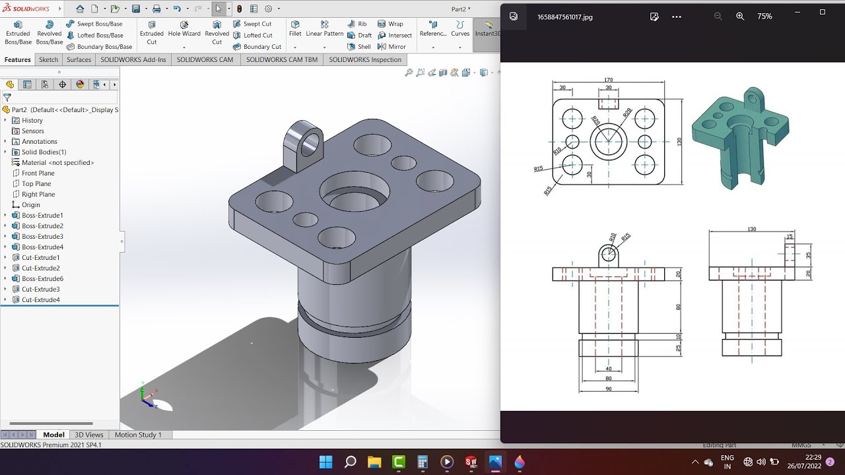Open the Motion Study 1 tab
This screenshot has width=845, height=475.
(138, 435)
